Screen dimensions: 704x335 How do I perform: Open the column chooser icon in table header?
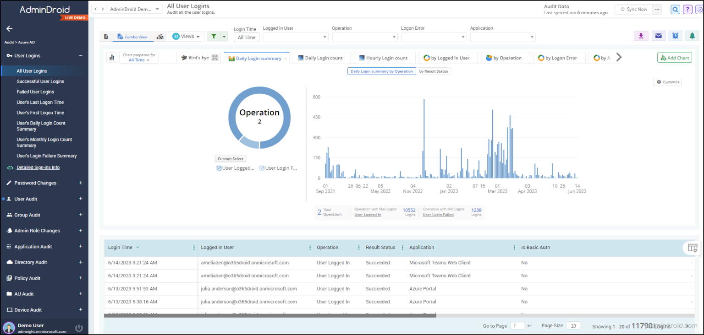692,248
